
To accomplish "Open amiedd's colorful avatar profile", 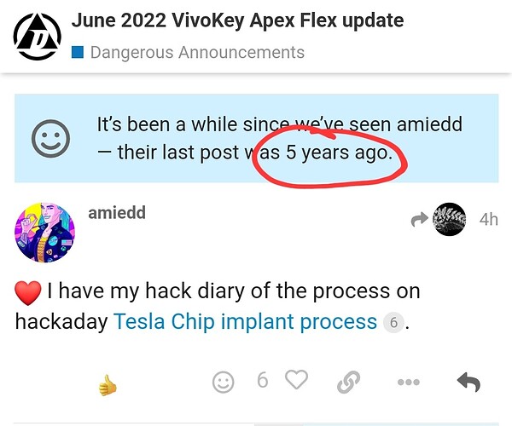I will (44, 233).
